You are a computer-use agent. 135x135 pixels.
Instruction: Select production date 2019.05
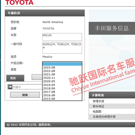pos(62,85)
